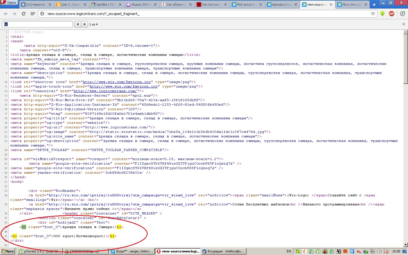408x255 pixels.
Task: Focus the find-in-page search field
Action: tap(37, 24)
